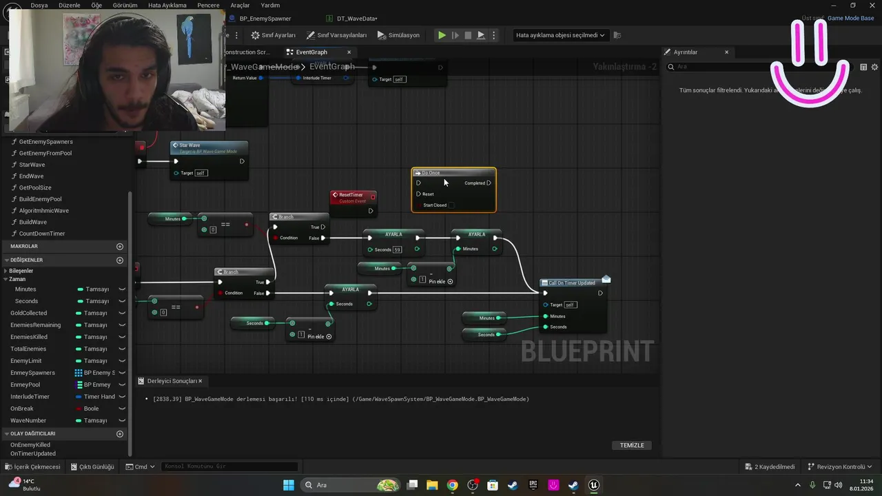Open the Araçlar menu
The height and width of the screenshot is (496, 882).
point(240,5)
